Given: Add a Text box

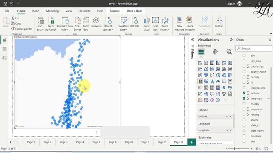Looking at the screenshot, I should tap(155, 24).
